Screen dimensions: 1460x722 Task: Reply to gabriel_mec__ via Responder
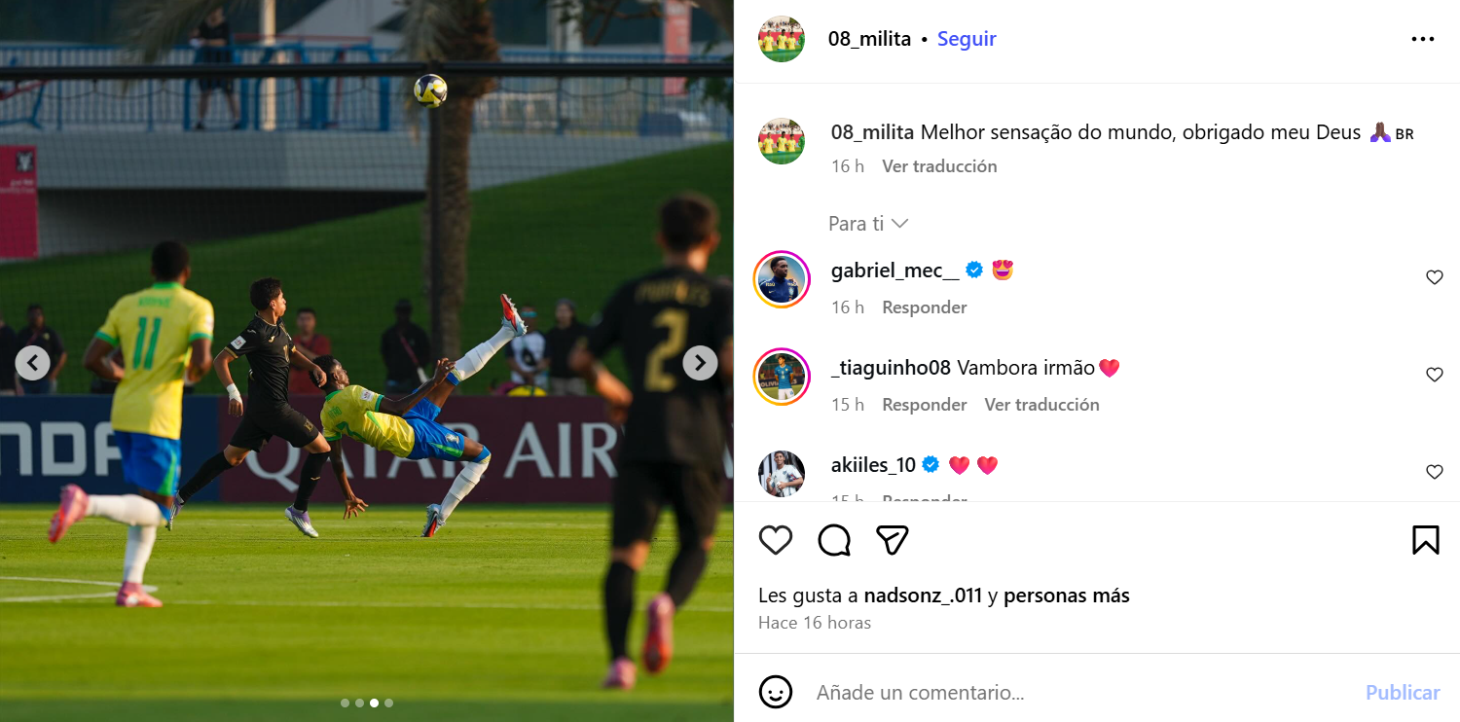[x=925, y=307]
